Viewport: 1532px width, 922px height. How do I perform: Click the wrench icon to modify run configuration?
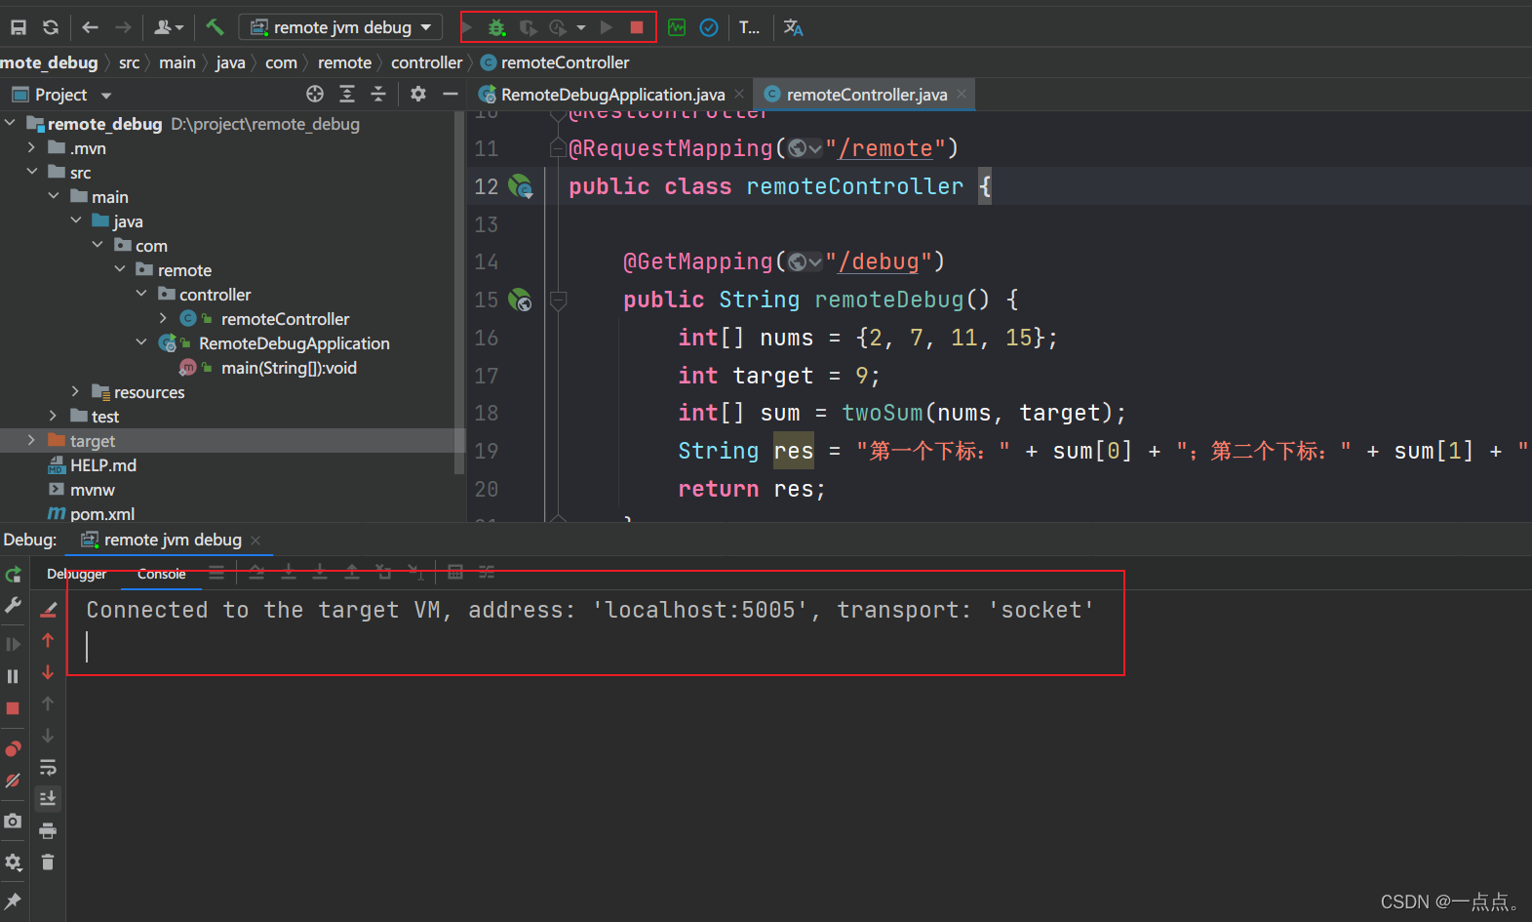13,606
